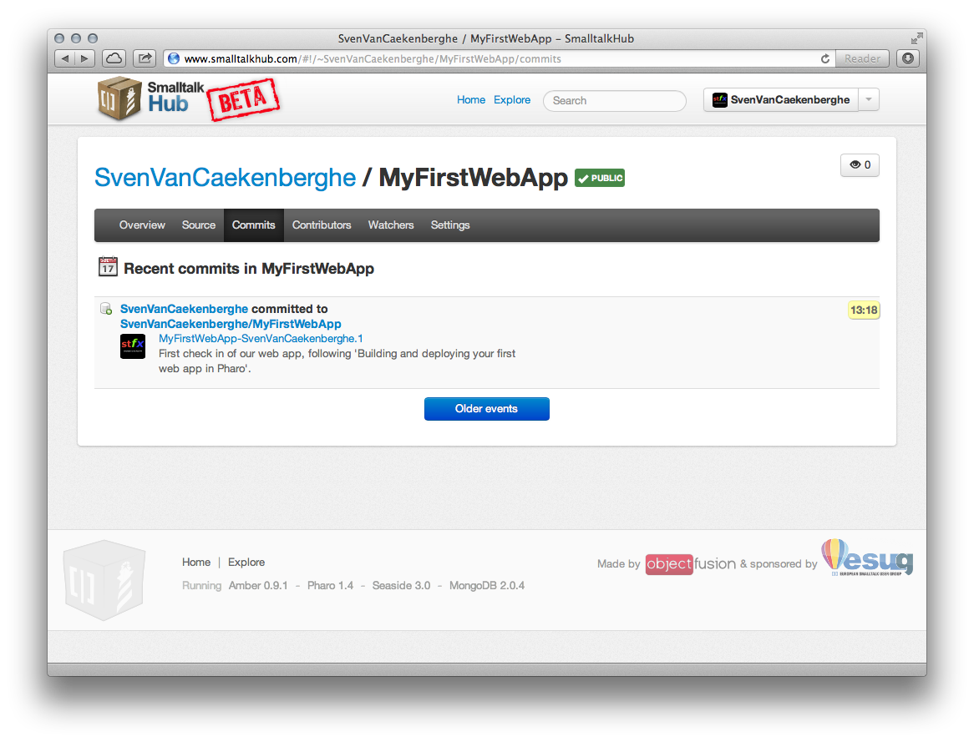
Task: Click the Share icon in Safari toolbar
Action: click(x=145, y=58)
